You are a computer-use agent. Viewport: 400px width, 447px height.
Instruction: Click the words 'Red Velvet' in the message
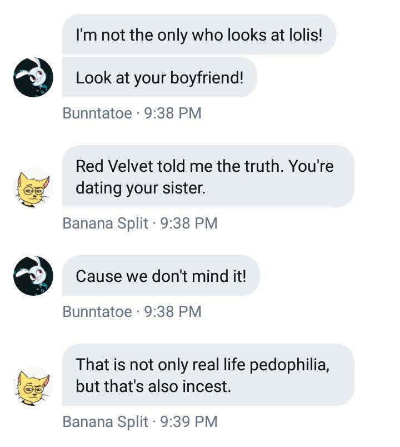[114, 166]
